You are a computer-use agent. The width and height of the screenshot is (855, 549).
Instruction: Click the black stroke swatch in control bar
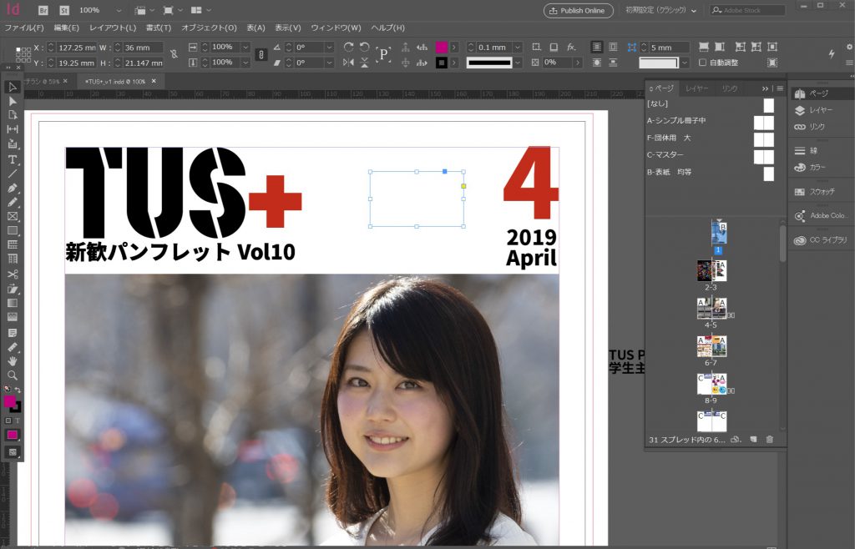click(441, 63)
